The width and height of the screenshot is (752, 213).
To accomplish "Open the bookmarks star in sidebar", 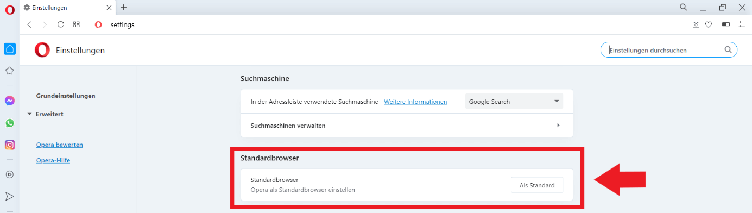I will coord(9,71).
